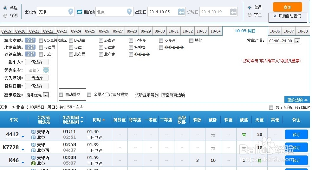Viewport: 312px width, 170px height.
Task: Select the 10-08 date tab
Action: pyautogui.click(x=303, y=31)
